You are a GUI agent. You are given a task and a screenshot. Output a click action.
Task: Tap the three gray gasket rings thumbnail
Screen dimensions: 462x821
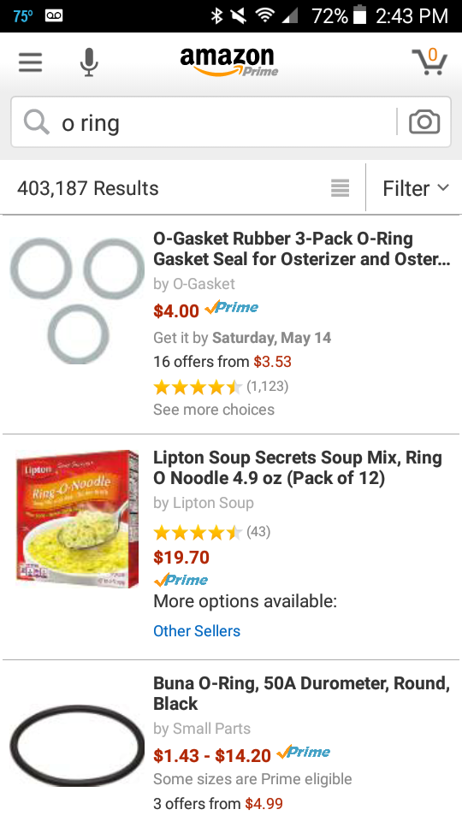coord(77,300)
